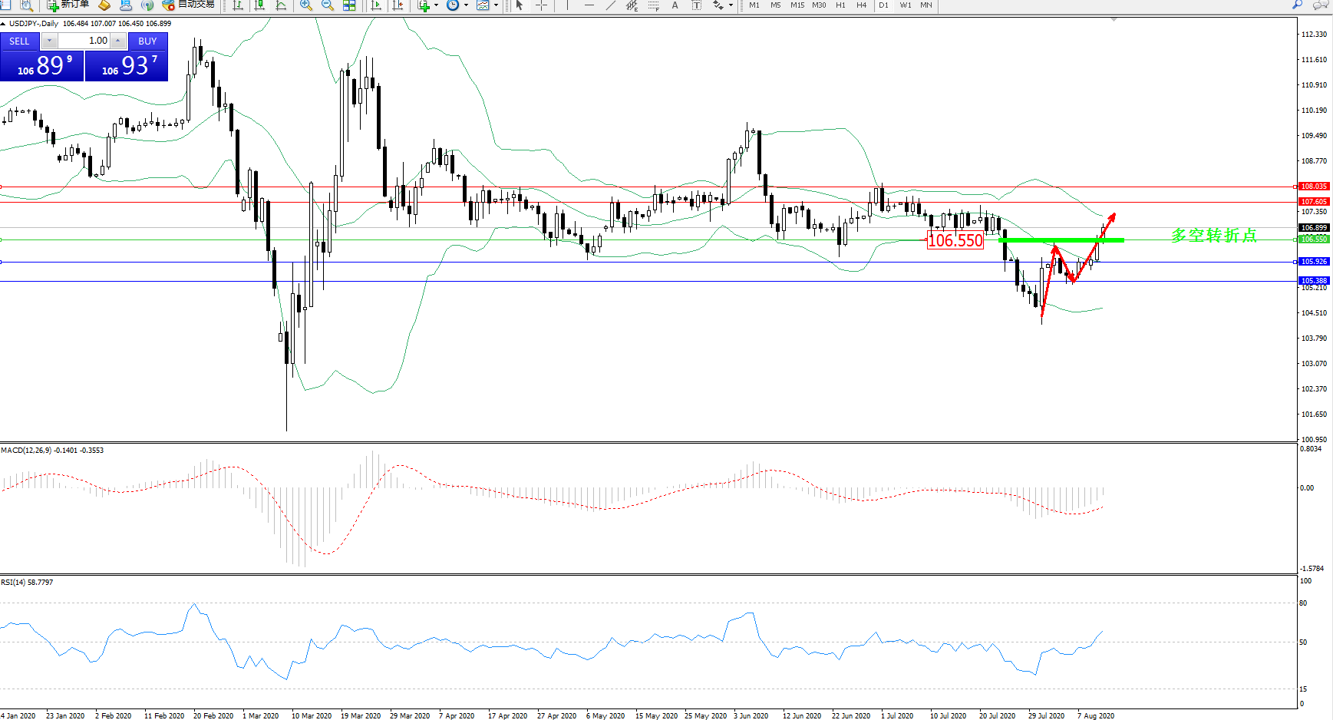Switch chart to bar chart display

238,5
